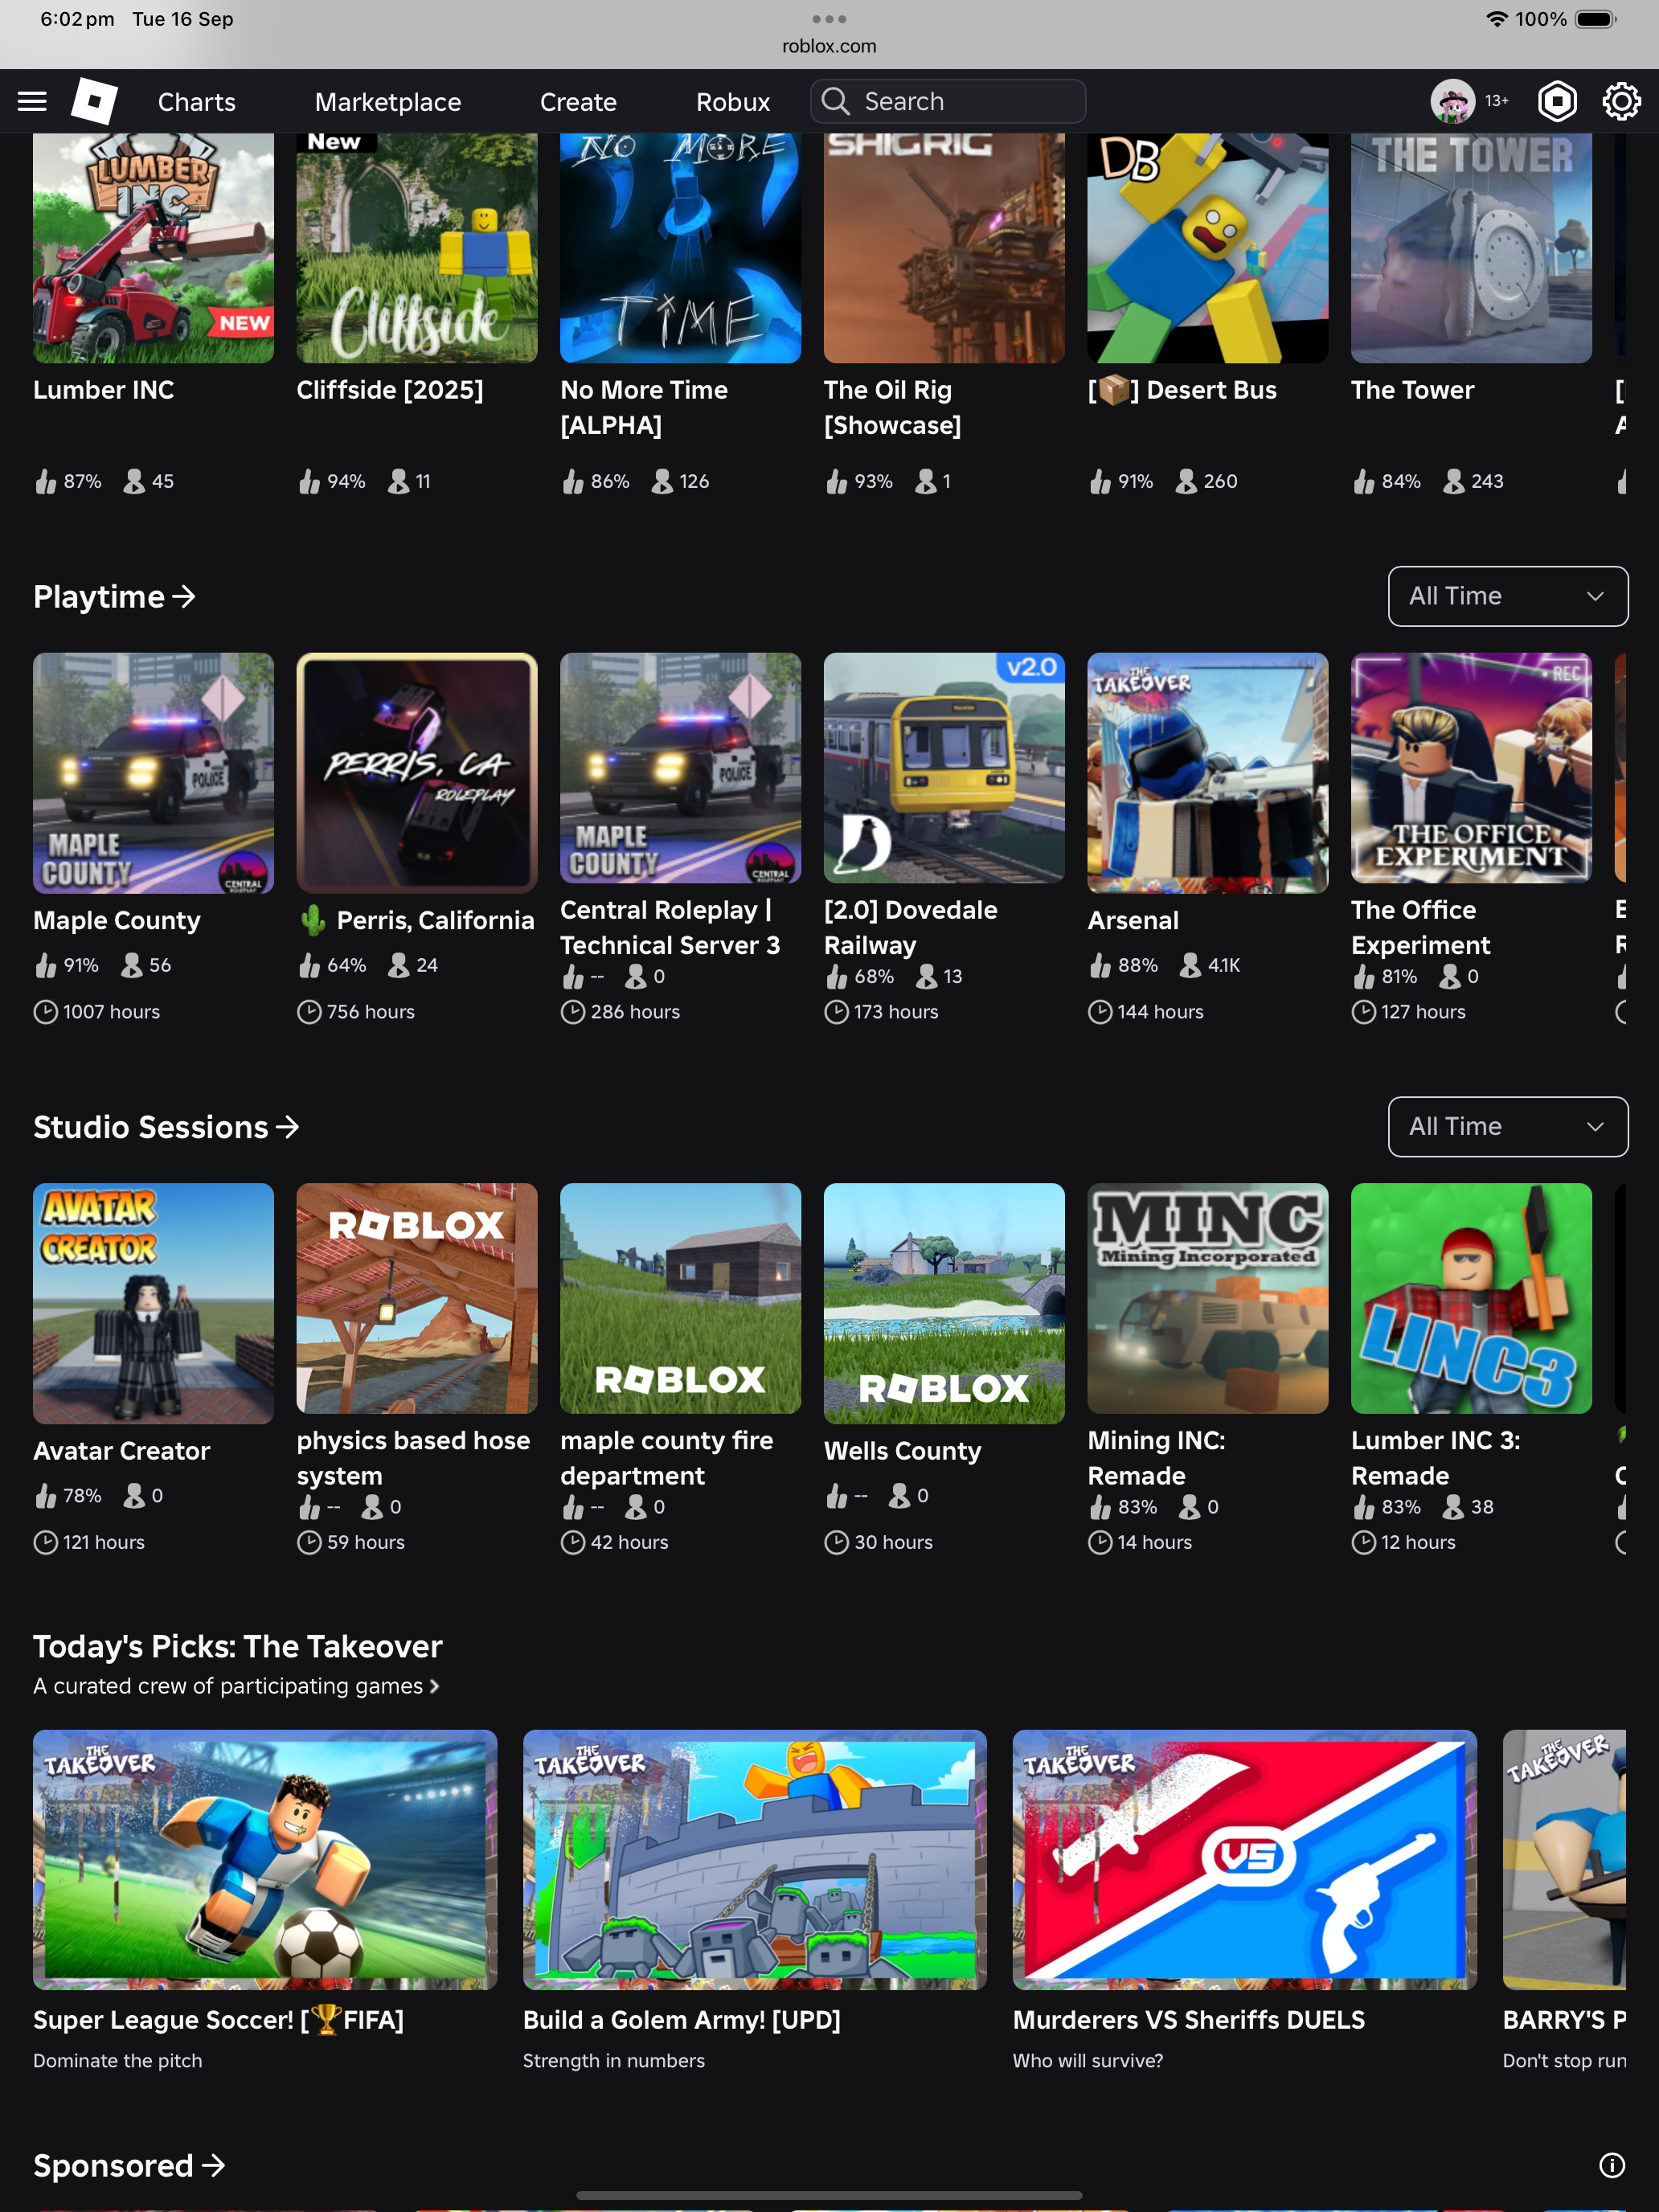This screenshot has width=1659, height=2212.
Task: Open The Oil Rig showcase icon
Action: click(944, 248)
